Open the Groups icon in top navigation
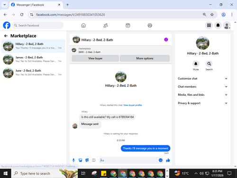This screenshot has height=178, width=237. click(x=150, y=25)
